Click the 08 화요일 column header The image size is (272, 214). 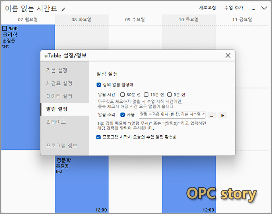(81, 20)
